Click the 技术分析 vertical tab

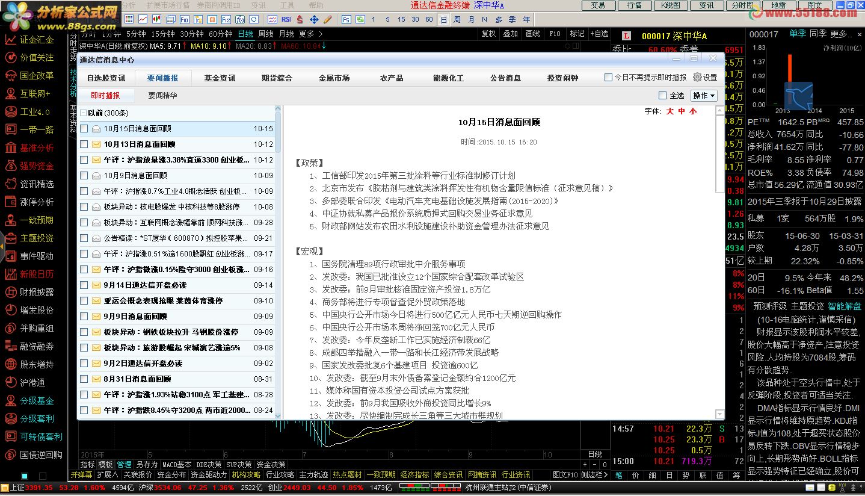click(73, 83)
